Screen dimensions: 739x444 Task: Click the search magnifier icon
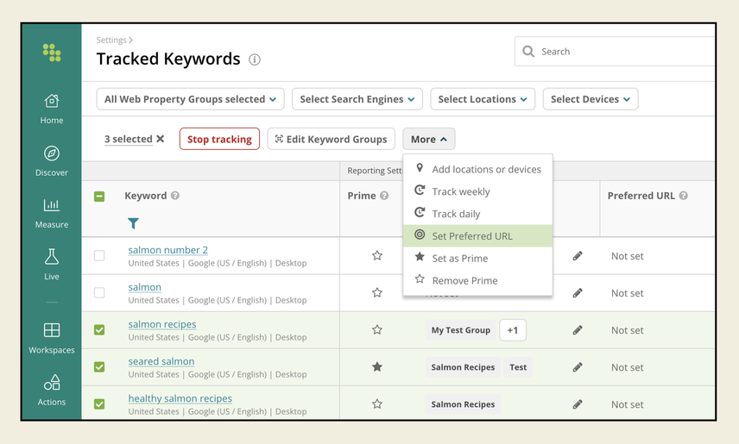pyautogui.click(x=528, y=52)
